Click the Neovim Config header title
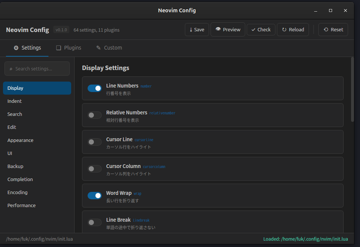This screenshot has height=247, width=360. point(28,30)
